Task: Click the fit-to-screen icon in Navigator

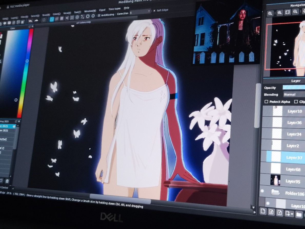Action: click(288, 12)
